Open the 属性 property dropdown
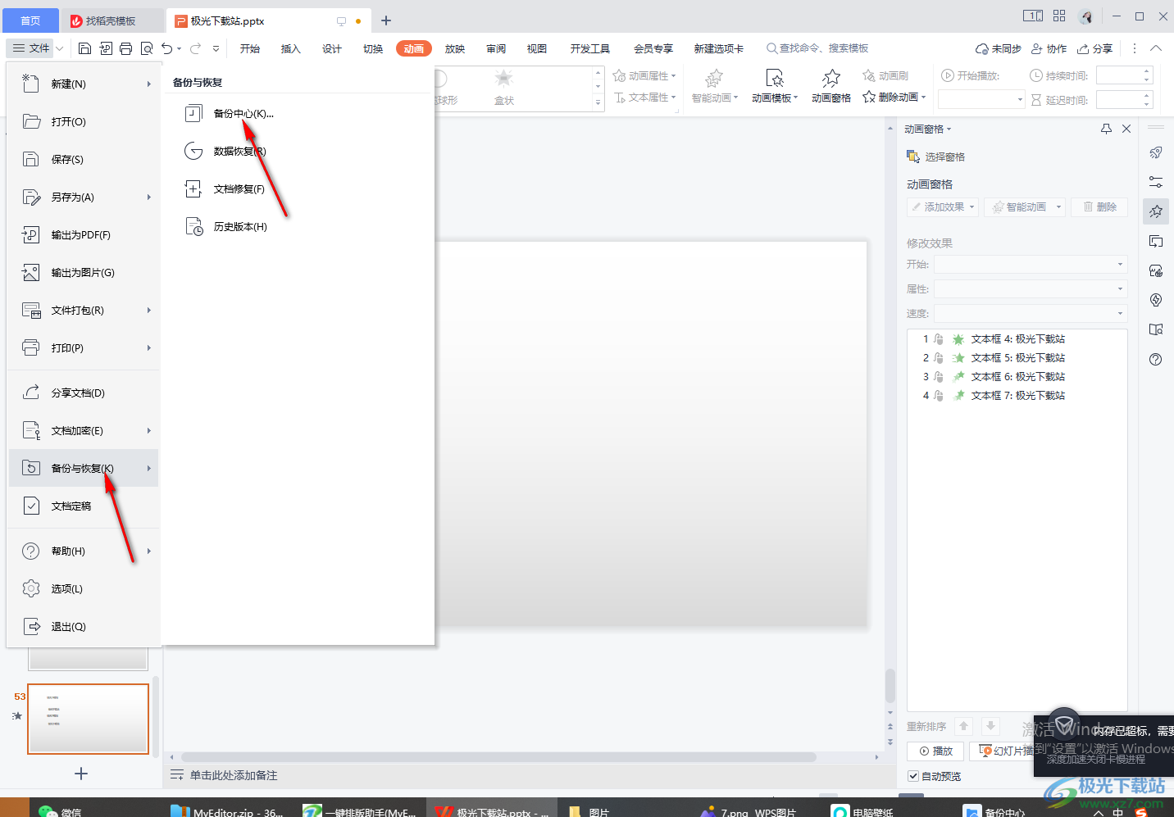The height and width of the screenshot is (817, 1174). pos(1031,288)
